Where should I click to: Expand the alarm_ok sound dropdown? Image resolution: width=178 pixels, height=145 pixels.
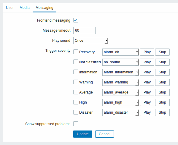(x=120, y=52)
